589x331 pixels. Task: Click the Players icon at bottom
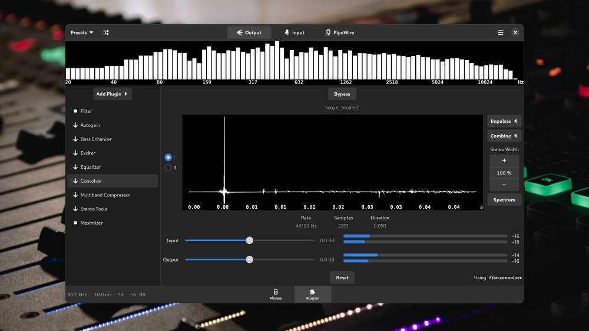(x=275, y=292)
